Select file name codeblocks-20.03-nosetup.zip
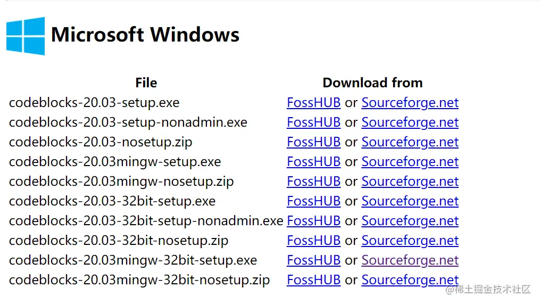Screen dimensions: 540x304 101,142
